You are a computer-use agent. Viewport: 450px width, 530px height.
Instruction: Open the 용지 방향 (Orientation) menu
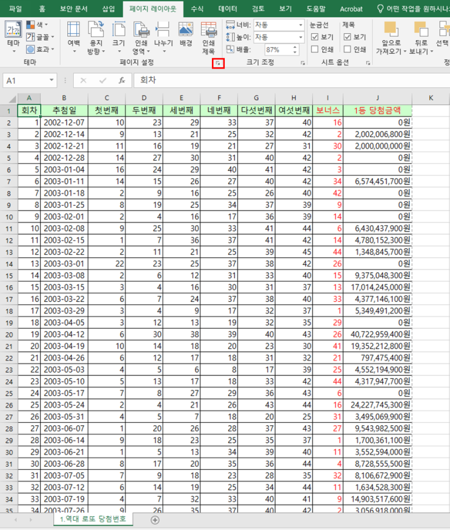click(x=96, y=38)
